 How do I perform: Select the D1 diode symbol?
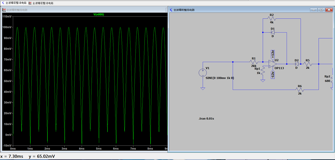click(x=272, y=32)
